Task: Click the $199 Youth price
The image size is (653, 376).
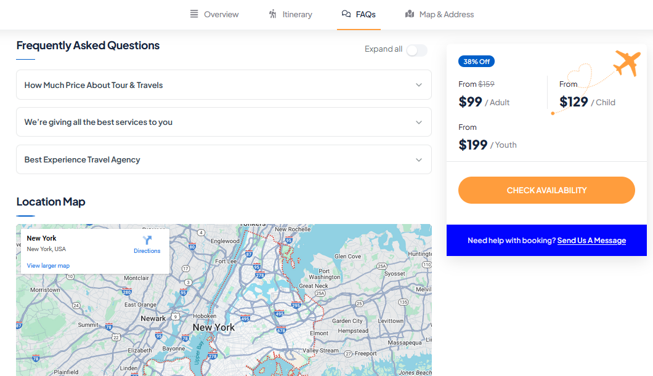Action: (x=473, y=145)
